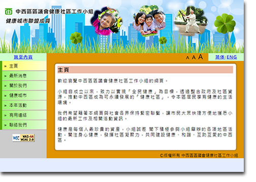
Task: Click the green district council logo icon
Action: [x=9, y=12]
